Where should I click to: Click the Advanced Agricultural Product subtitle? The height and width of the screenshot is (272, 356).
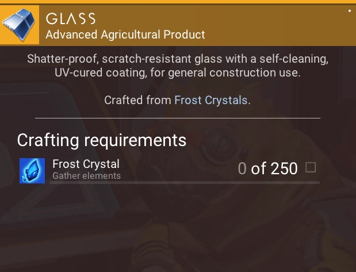pos(125,35)
